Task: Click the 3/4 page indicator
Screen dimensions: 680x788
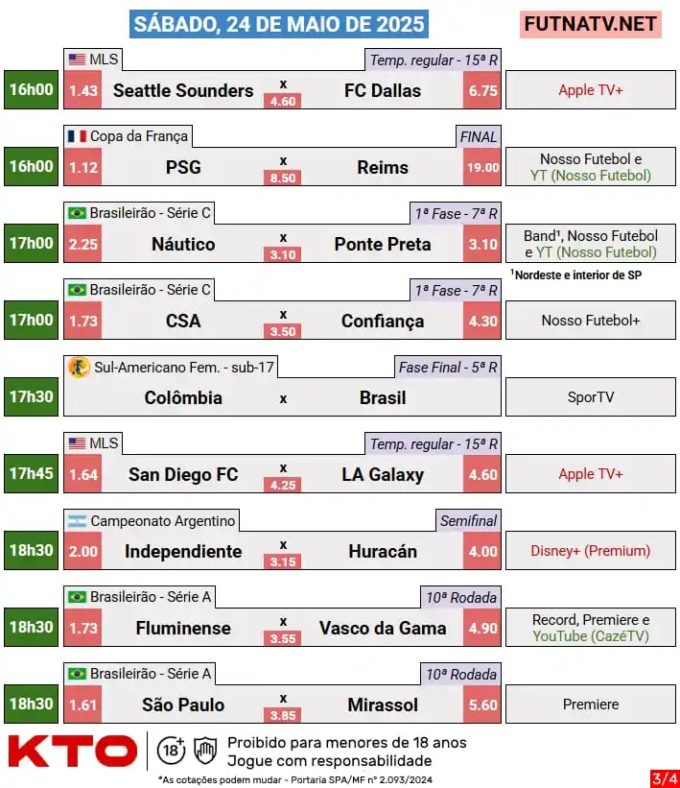Action: 665,779
